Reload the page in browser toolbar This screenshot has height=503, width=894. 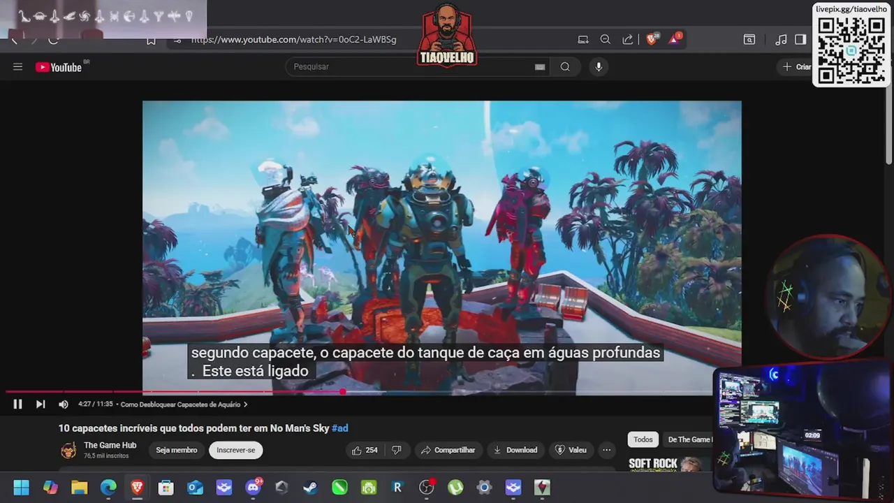click(x=53, y=40)
